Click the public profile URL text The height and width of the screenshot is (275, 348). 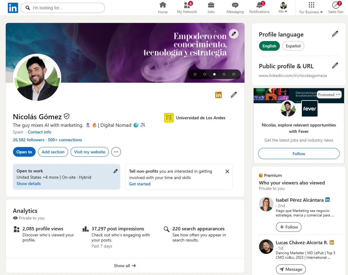coord(293,75)
